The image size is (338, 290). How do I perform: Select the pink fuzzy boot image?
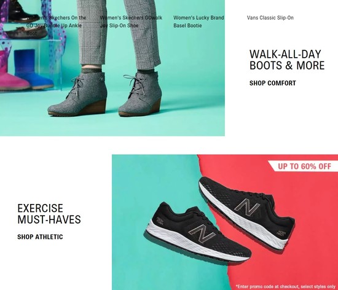point(13,71)
